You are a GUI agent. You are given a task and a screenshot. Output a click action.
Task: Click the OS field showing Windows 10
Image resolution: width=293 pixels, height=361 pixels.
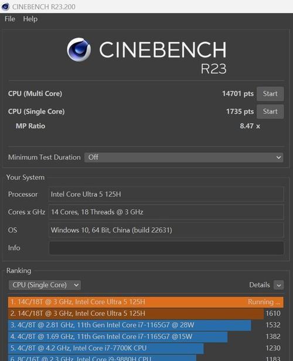click(x=166, y=230)
